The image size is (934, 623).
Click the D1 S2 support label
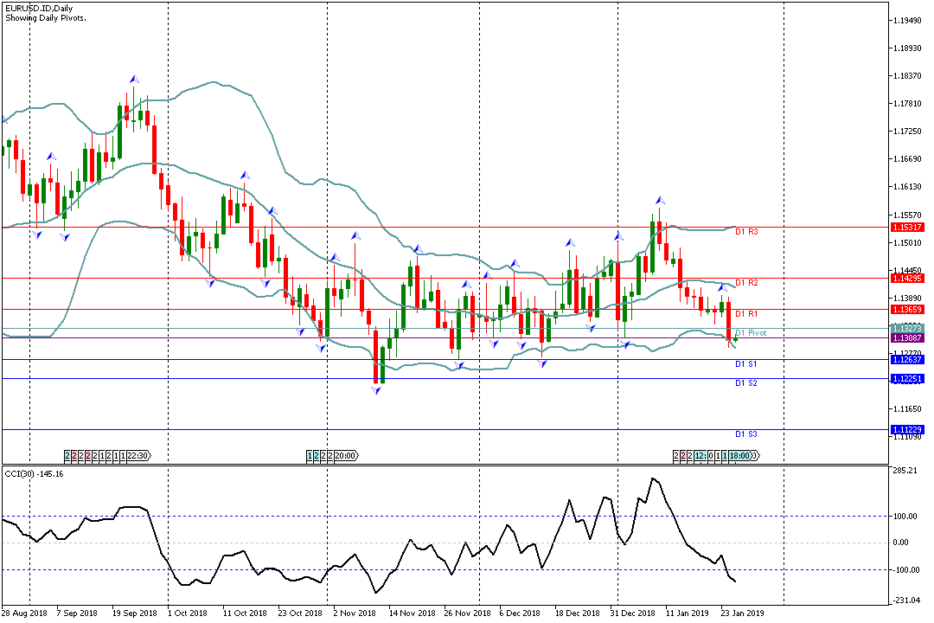point(746,382)
